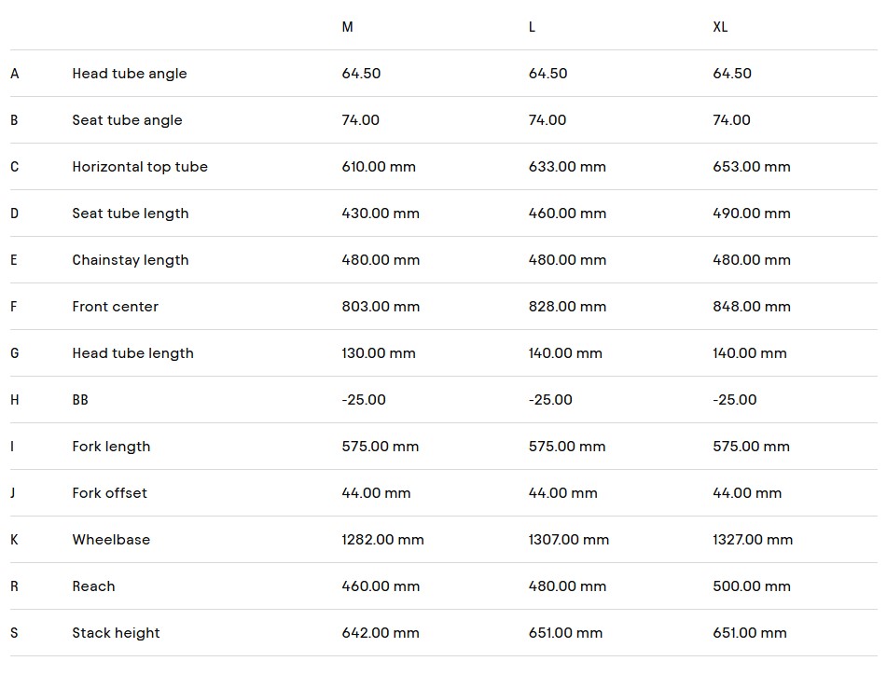Viewport: 887px width, 675px height.
Task: Click the Fork offset label
Action: [x=110, y=493]
